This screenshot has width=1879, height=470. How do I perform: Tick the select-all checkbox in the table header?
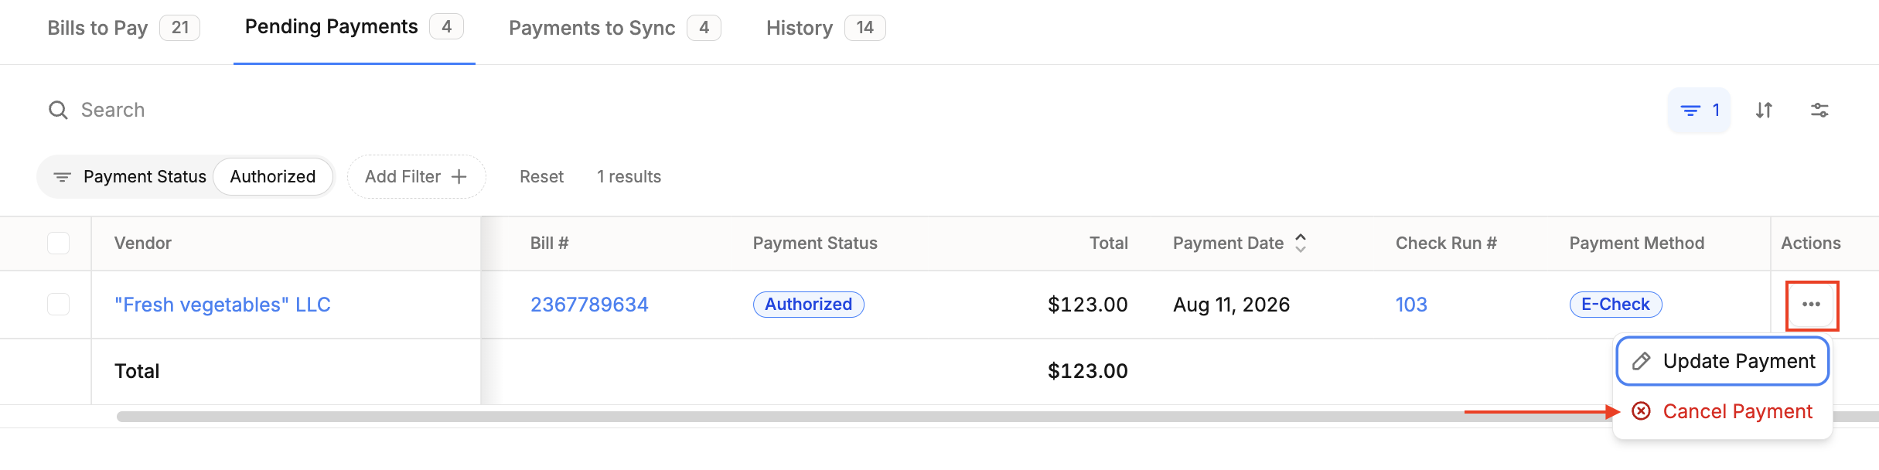click(58, 243)
